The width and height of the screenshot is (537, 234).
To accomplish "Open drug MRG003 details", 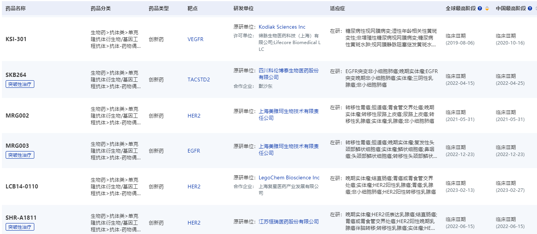I will (17, 146).
